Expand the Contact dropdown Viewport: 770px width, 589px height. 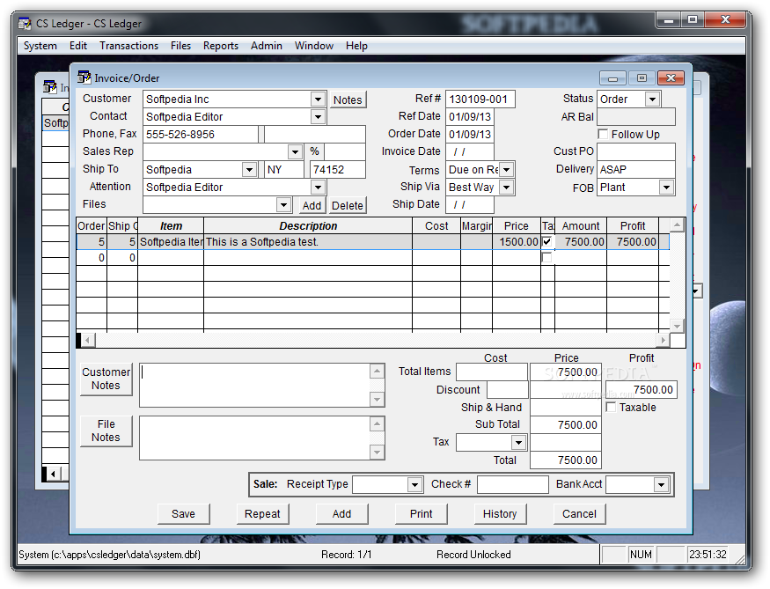[319, 117]
